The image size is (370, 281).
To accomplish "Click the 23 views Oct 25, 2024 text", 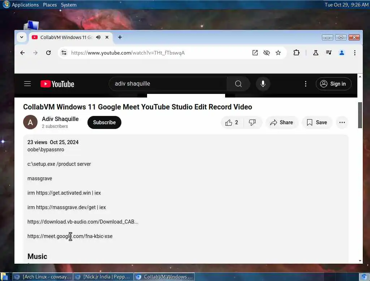I will click(x=53, y=142).
